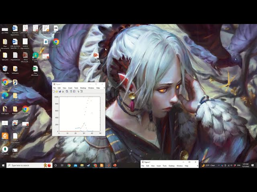Click the Insert Legend icon in Figure 1
The image size is (257, 192).
pos(74,92)
